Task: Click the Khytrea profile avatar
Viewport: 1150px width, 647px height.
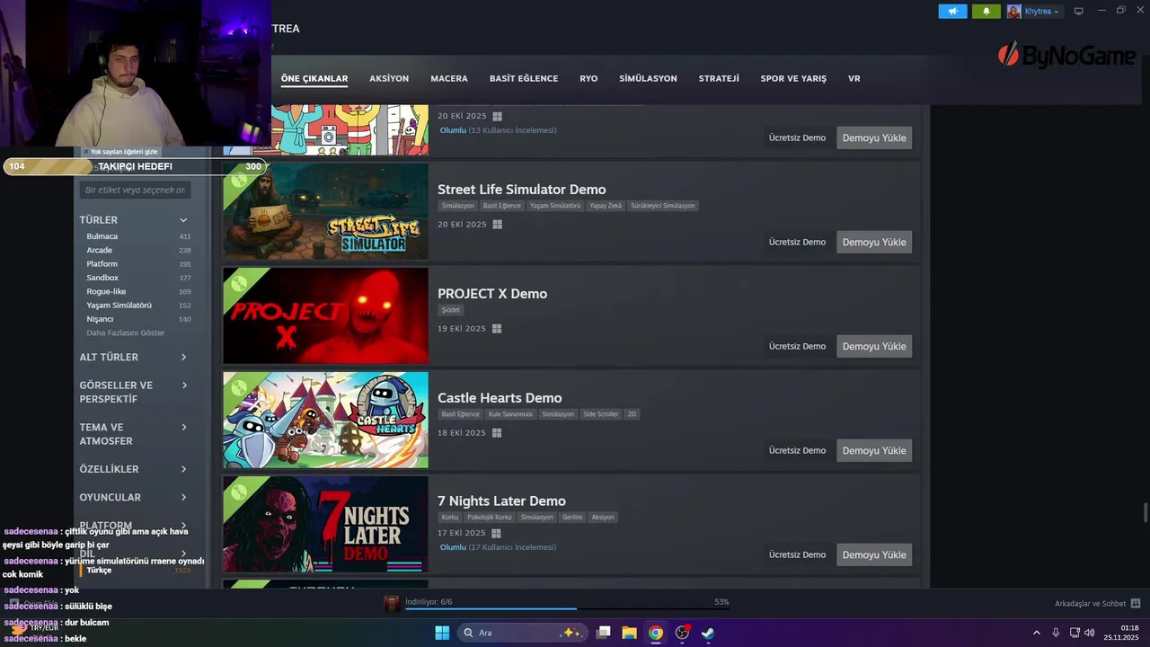Action: pos(1013,11)
